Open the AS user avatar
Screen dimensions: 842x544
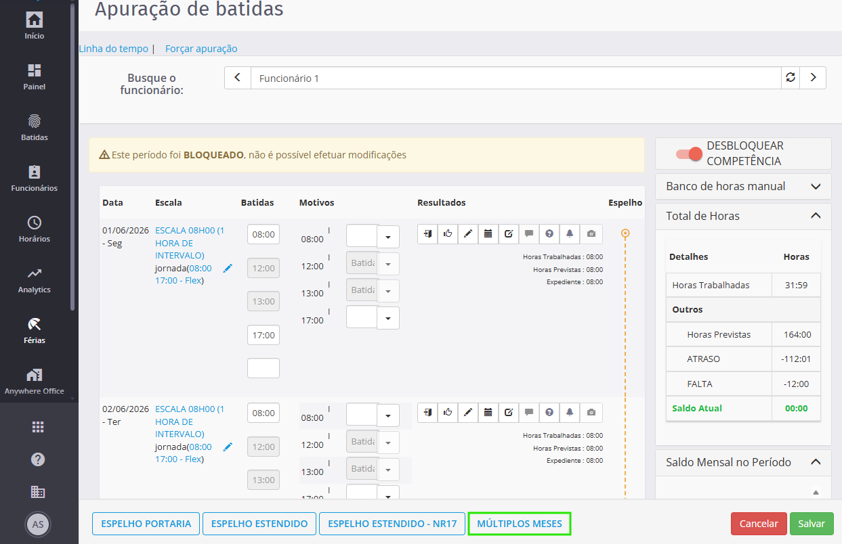[x=38, y=524]
